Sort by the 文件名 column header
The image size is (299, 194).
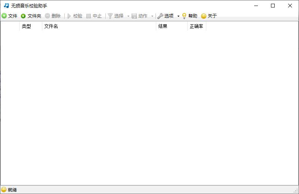click(99, 26)
